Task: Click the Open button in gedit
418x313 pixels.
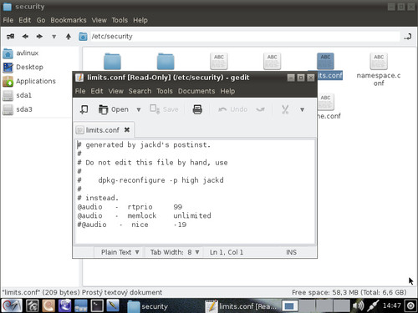Action: (114, 109)
